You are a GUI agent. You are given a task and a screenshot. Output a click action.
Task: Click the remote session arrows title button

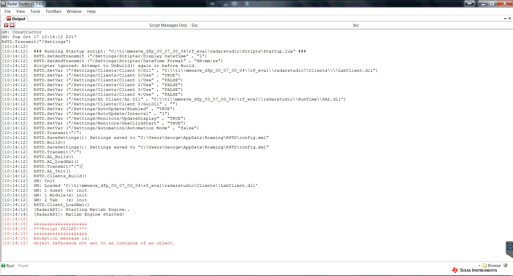point(470,3)
